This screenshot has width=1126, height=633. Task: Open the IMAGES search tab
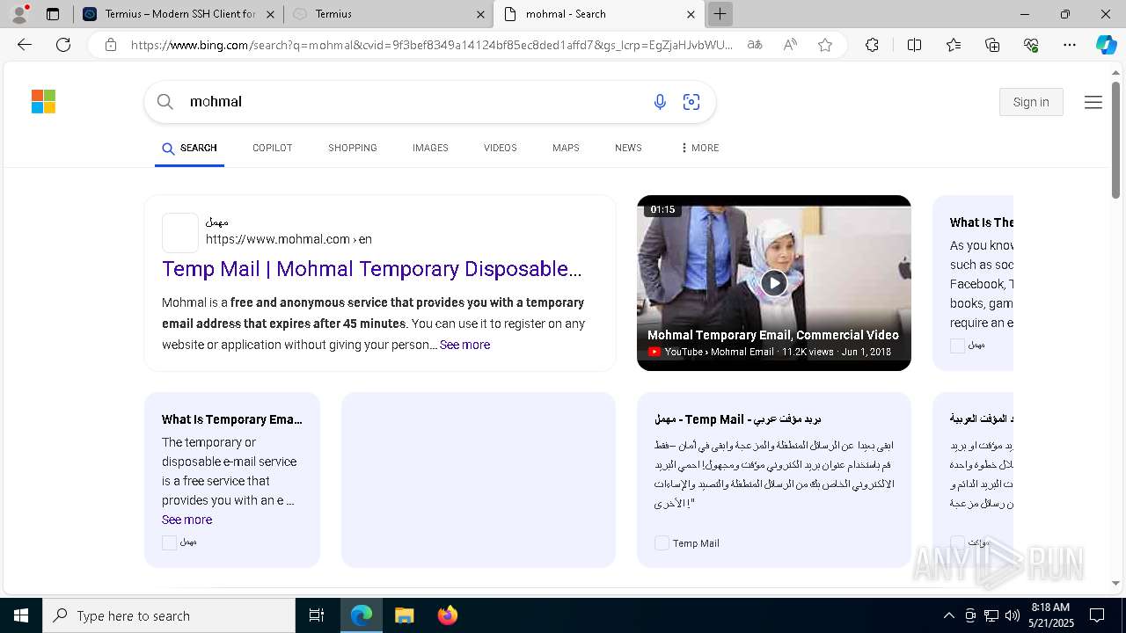pos(430,148)
